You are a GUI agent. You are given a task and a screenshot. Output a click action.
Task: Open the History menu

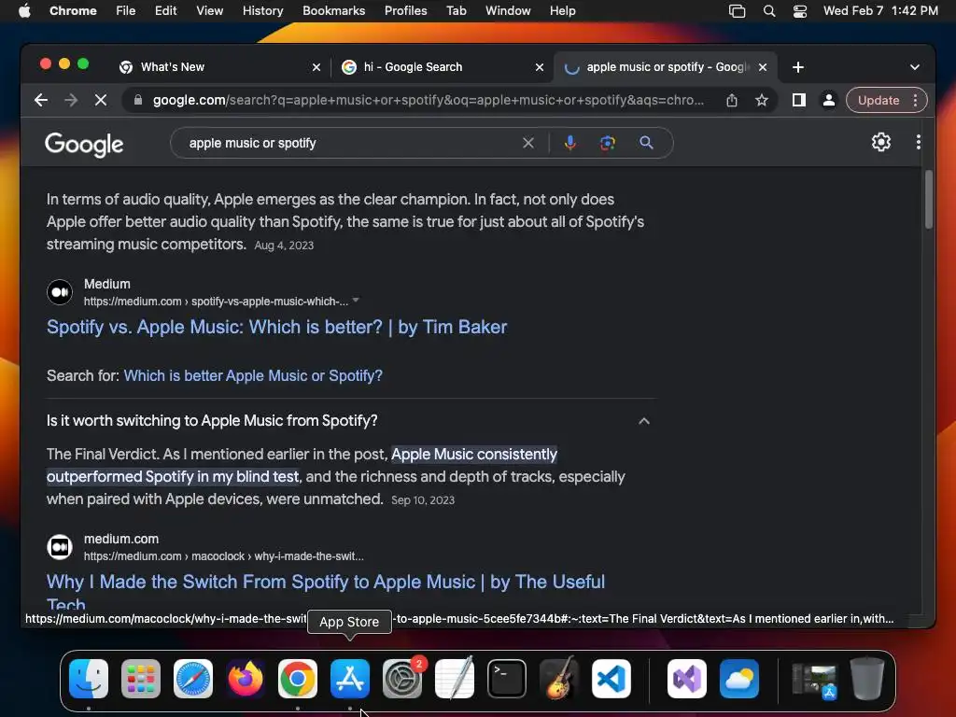tap(262, 11)
